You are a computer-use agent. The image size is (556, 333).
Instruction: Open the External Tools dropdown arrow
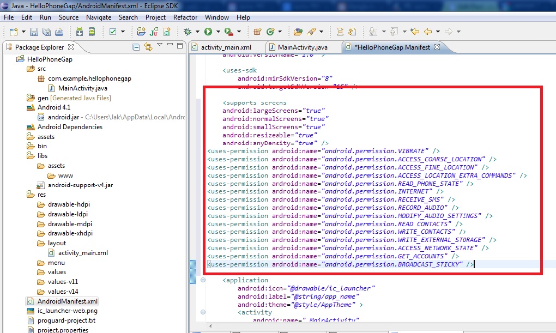tap(239, 32)
